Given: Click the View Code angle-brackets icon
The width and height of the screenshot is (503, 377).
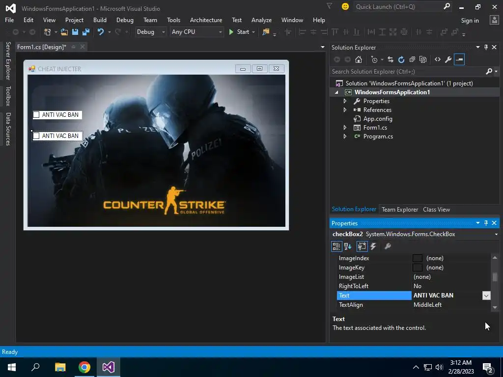Looking at the screenshot, I should coord(438,59).
